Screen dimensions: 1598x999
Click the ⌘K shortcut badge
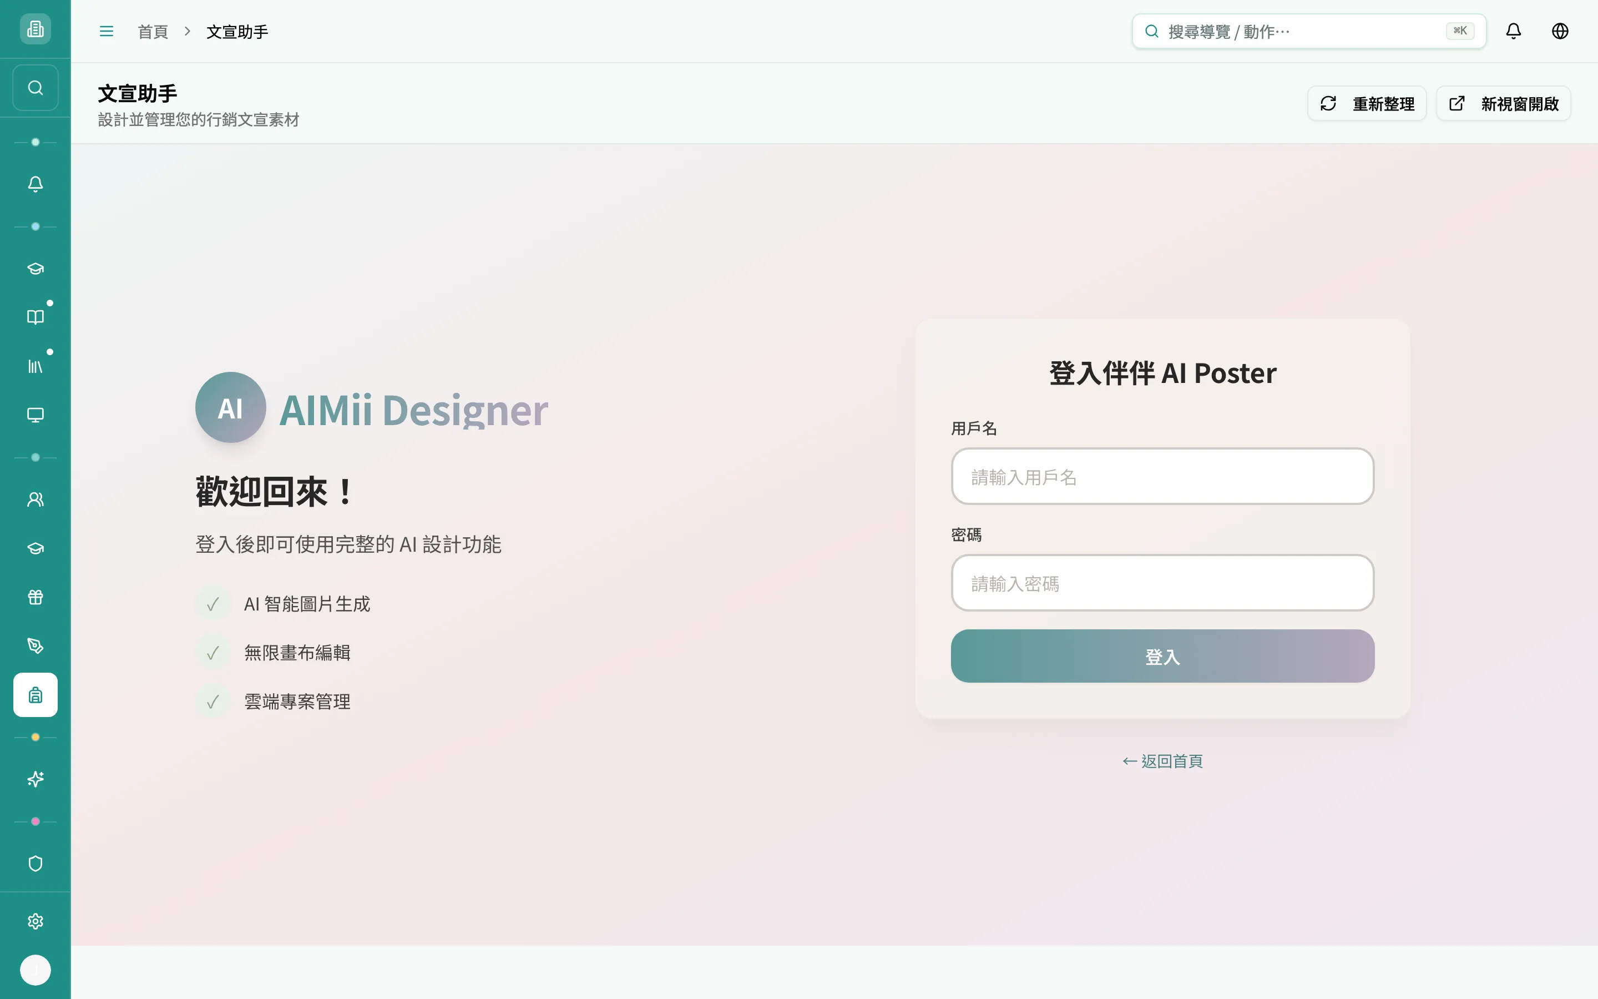(1459, 31)
